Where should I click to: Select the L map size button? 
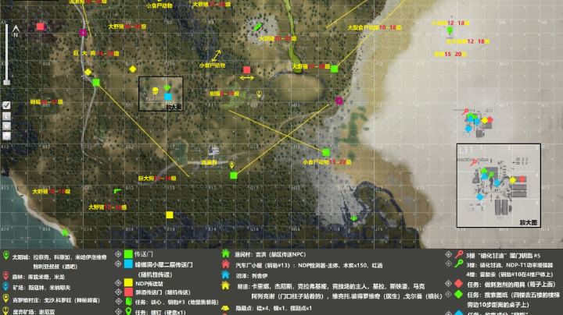(6, 116)
